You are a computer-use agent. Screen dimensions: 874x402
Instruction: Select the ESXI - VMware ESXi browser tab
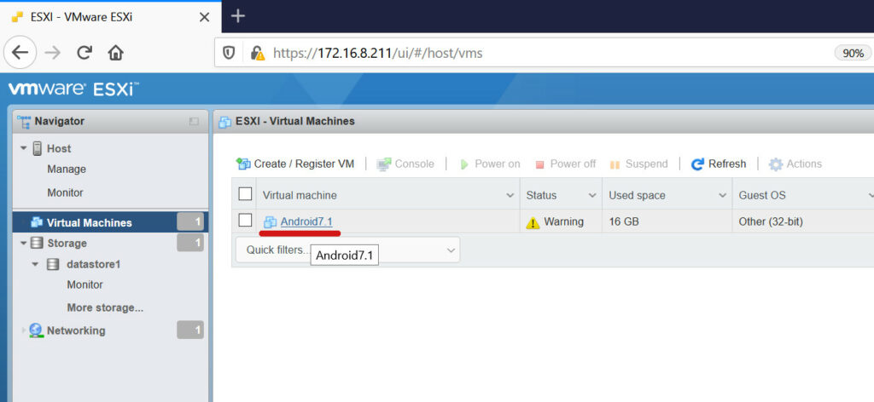pyautogui.click(x=110, y=17)
